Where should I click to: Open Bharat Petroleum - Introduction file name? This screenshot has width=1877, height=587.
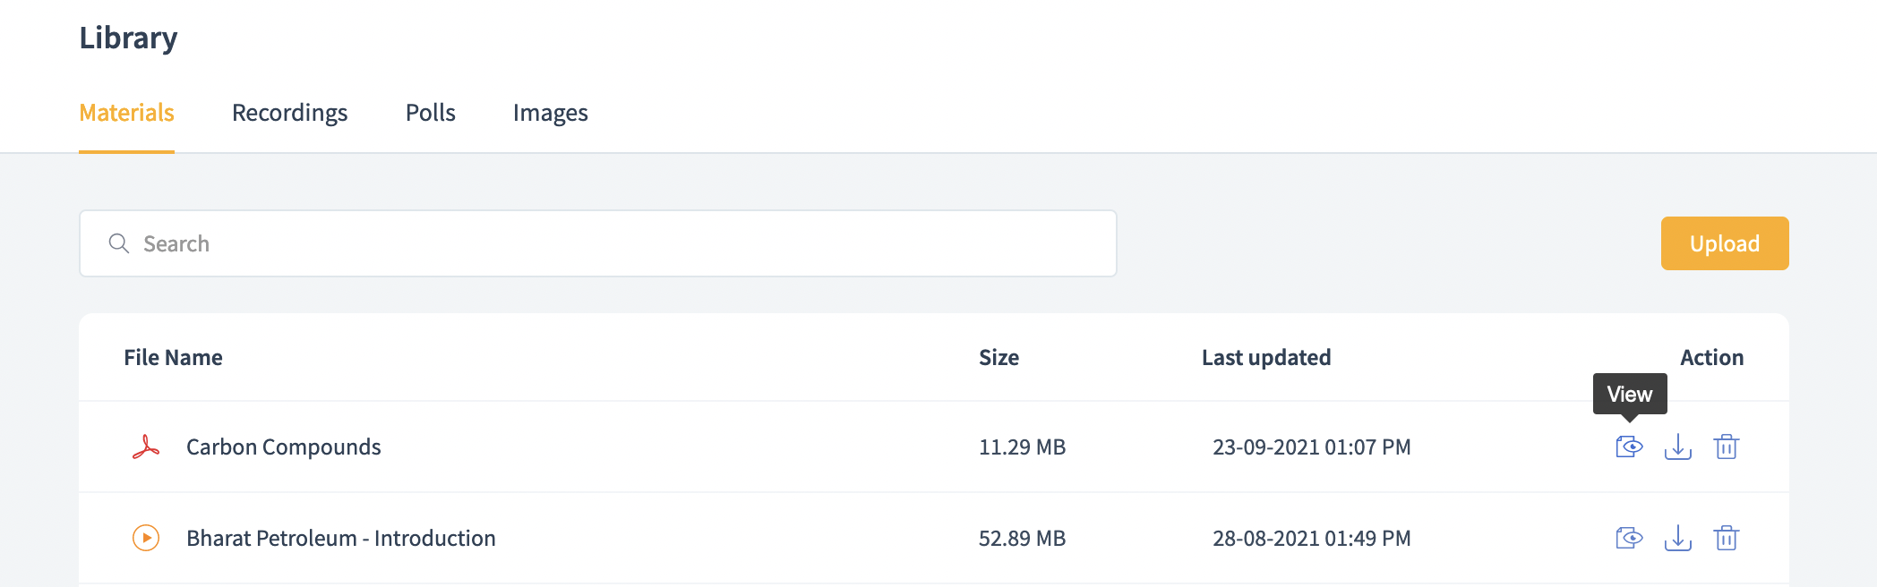pyautogui.click(x=340, y=538)
